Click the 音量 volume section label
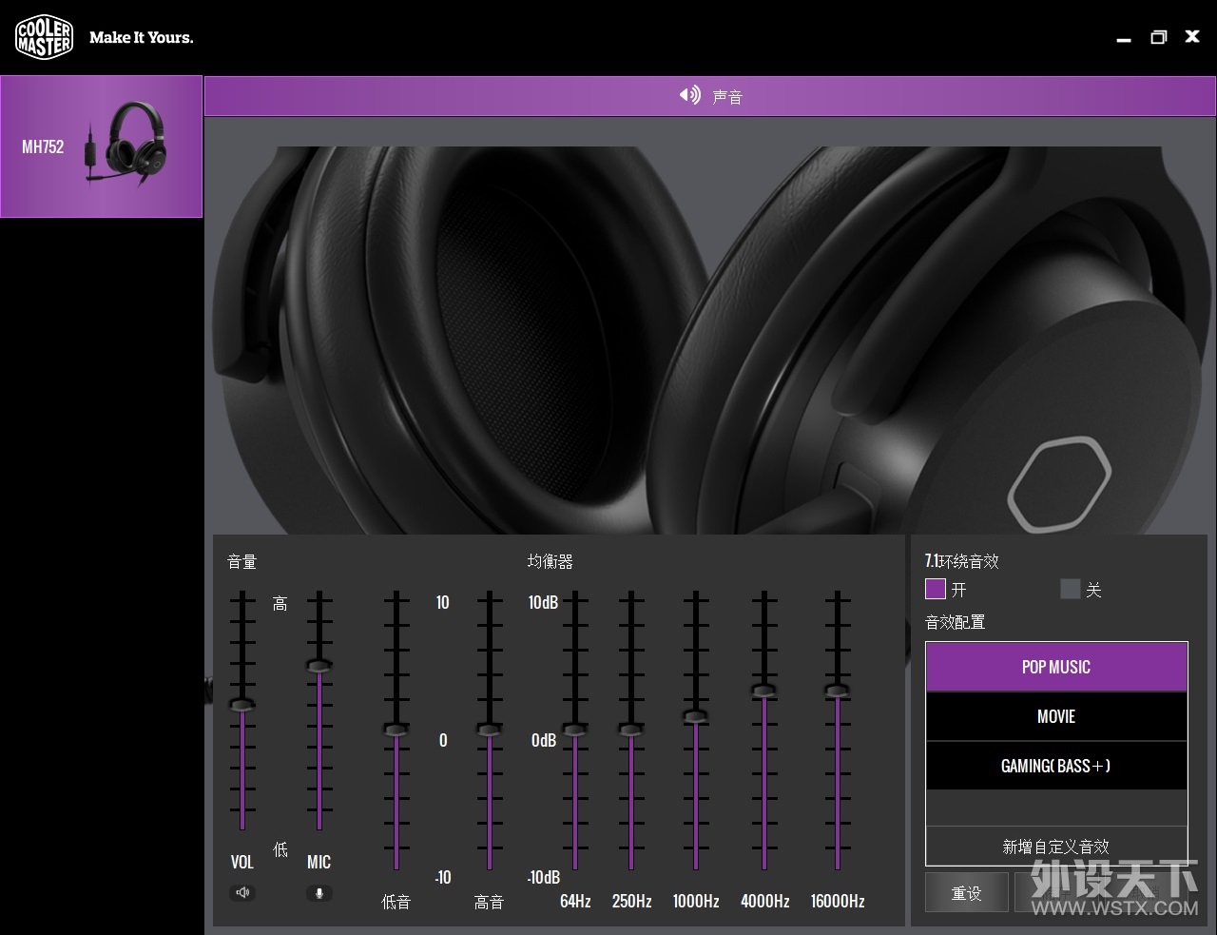The height and width of the screenshot is (935, 1217). pos(242,561)
